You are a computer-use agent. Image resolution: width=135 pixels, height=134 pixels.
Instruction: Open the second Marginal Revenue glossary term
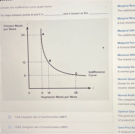click(x=126, y=18)
